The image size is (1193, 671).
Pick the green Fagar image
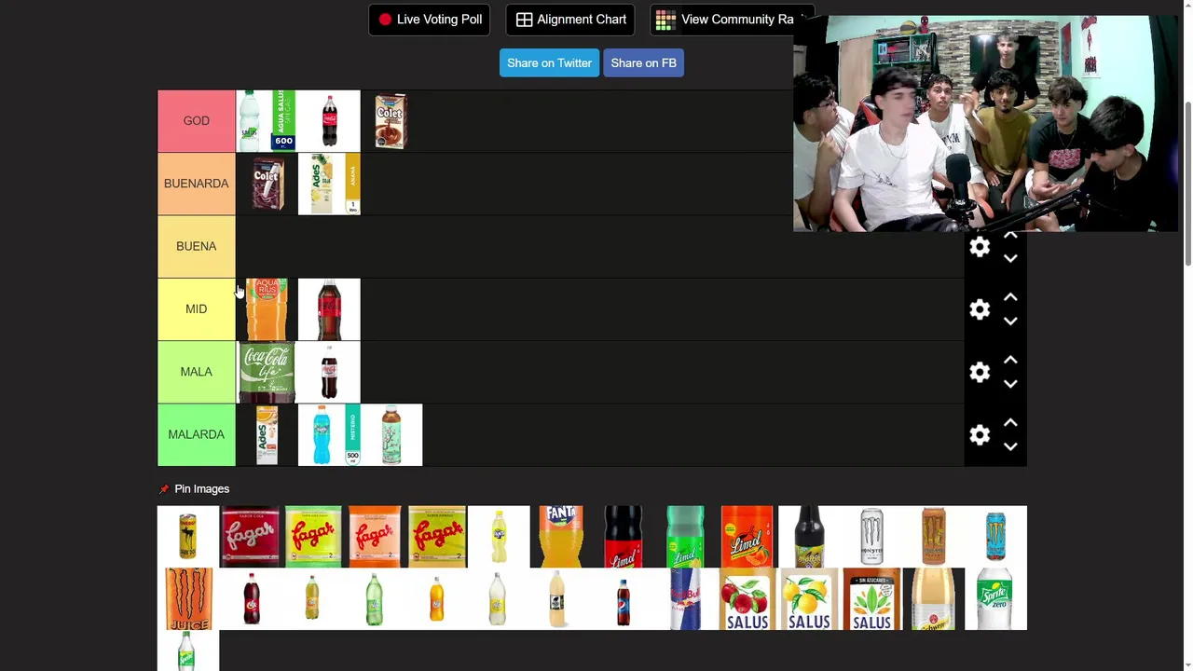pyautogui.click(x=312, y=537)
